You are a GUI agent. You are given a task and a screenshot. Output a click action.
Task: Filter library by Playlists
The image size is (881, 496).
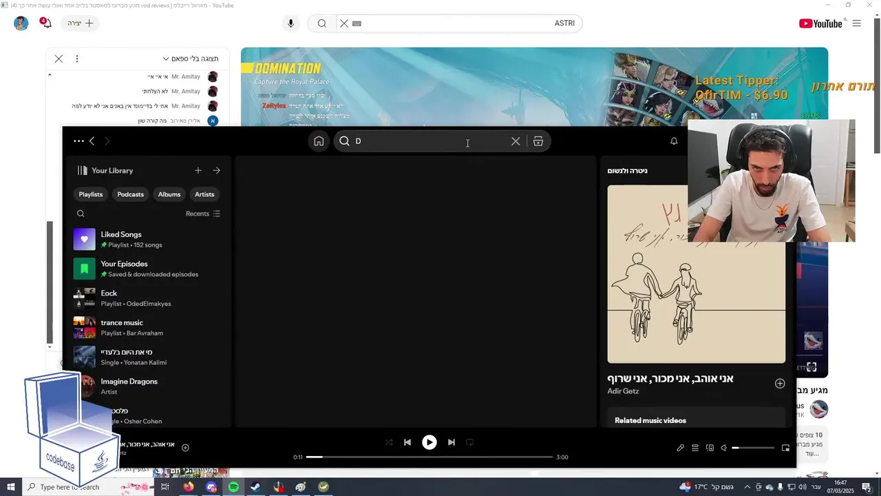point(91,194)
